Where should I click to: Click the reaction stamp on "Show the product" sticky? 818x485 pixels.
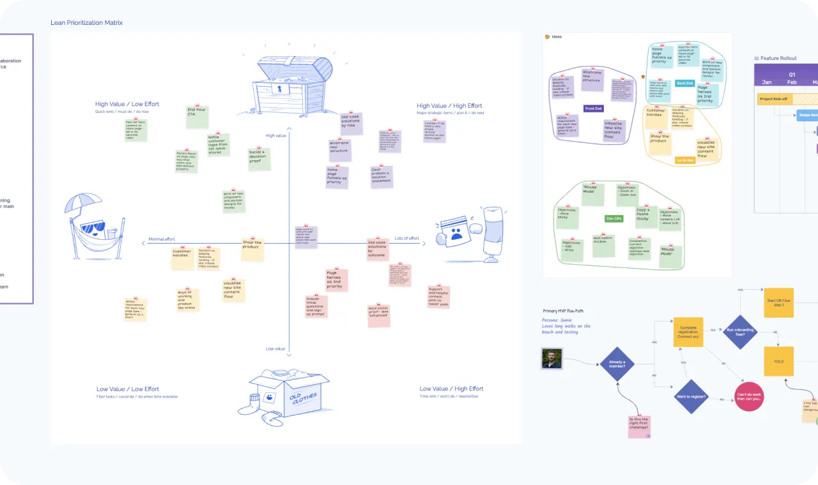click(x=660, y=132)
